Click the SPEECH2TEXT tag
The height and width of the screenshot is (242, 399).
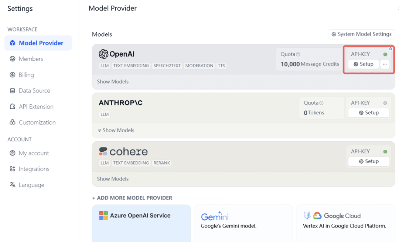pyautogui.click(x=167, y=66)
